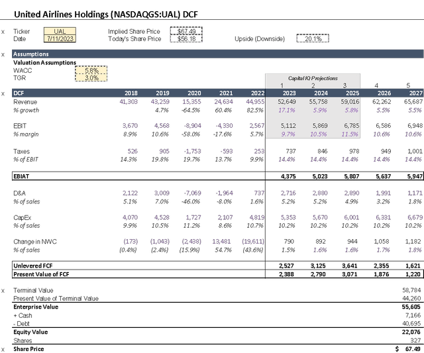Select the 2023 column header
Screen dimensions: 424x353
tap(289, 93)
